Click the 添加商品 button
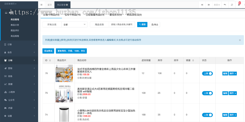This screenshot has width=245, height=122. pos(48,51)
